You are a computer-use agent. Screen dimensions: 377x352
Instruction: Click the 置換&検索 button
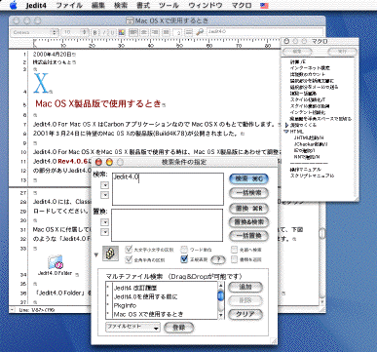(x=248, y=222)
